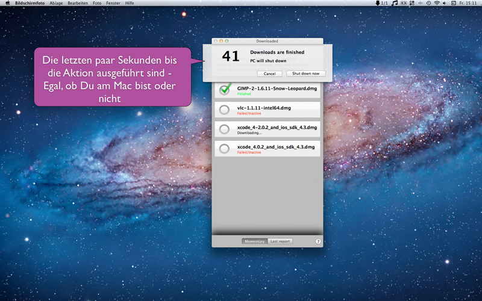This screenshot has width=482, height=301.
Task: Click the Fr. 15:11 clock
Action: (468, 3)
